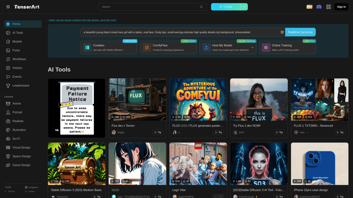Click the Realtime Generate button

(300, 32)
